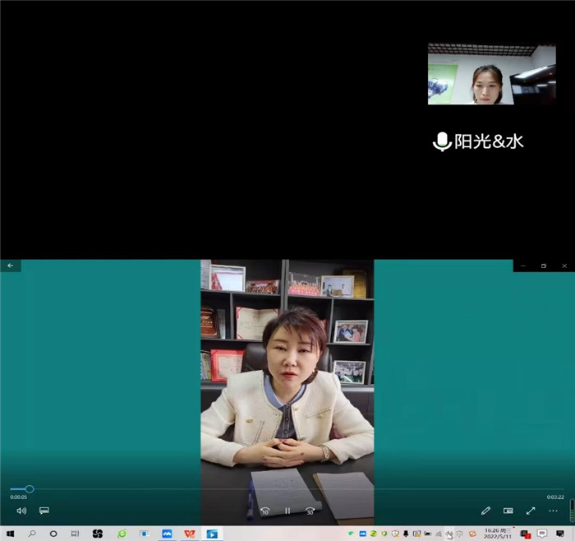The image size is (575, 541).
Task: Switch to mini player view
Action: 508,511
